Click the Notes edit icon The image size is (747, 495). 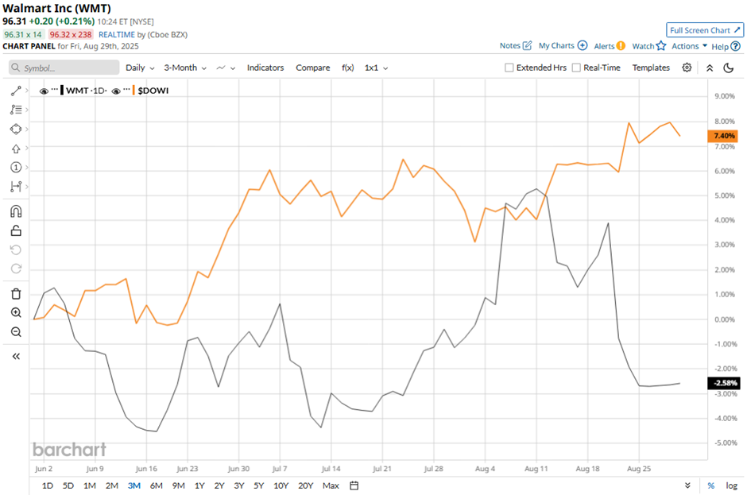point(527,46)
